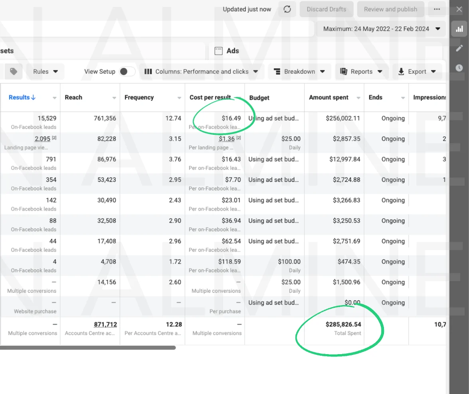Click the Export download arrow icon
Screen dimensions: 469x394
[x=402, y=71]
